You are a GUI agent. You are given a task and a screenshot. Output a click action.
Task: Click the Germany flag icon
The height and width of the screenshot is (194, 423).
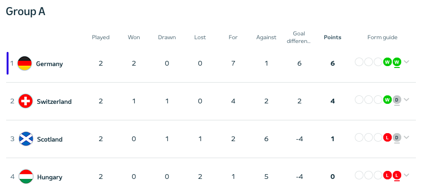click(x=25, y=63)
